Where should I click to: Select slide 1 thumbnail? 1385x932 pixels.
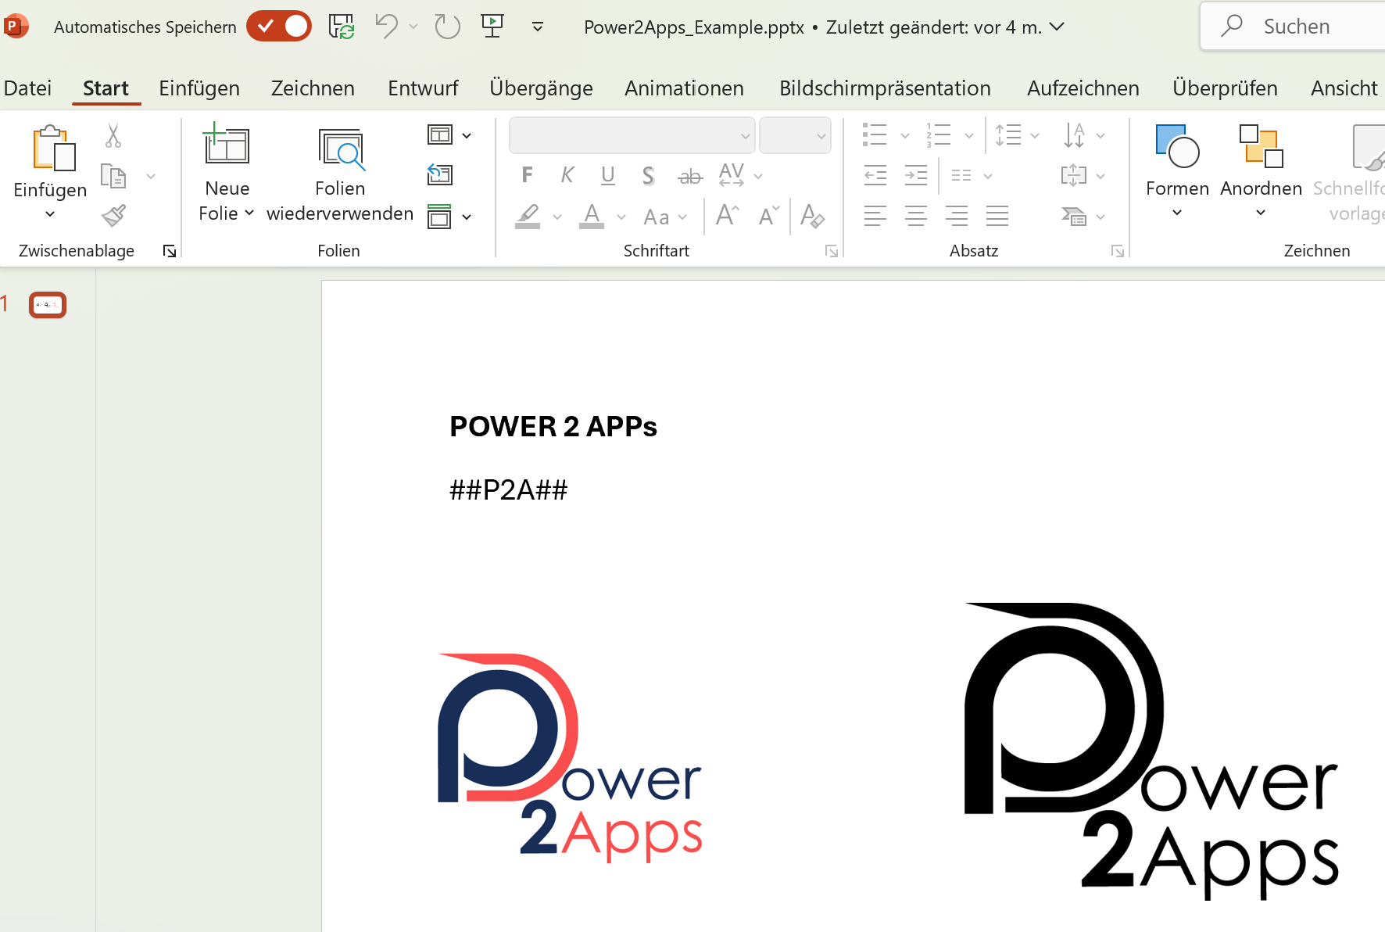48,305
